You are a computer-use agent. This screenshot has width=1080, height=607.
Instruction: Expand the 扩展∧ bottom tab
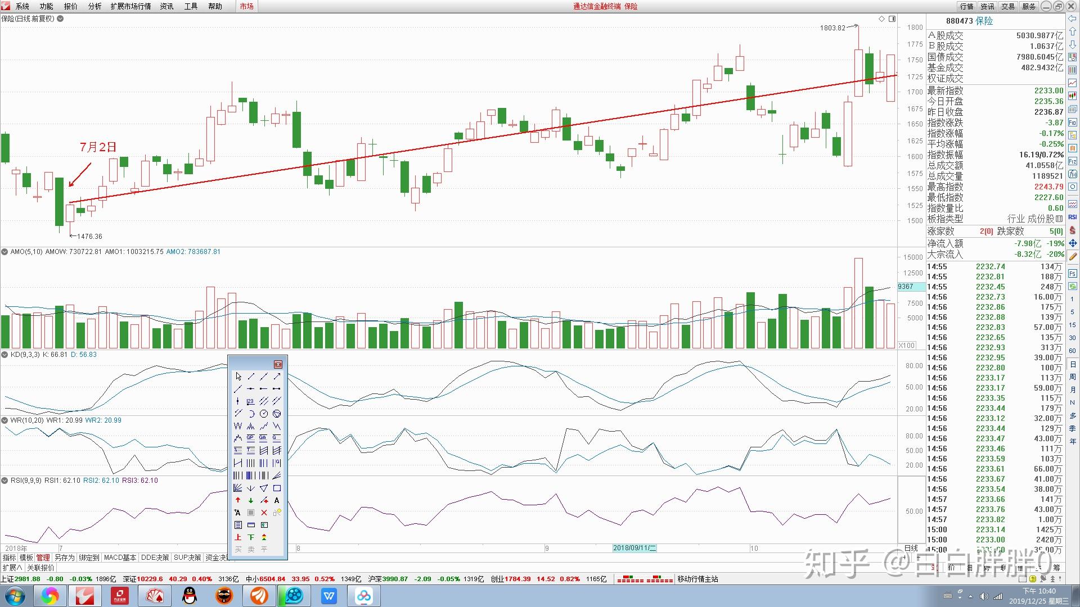[x=12, y=568]
